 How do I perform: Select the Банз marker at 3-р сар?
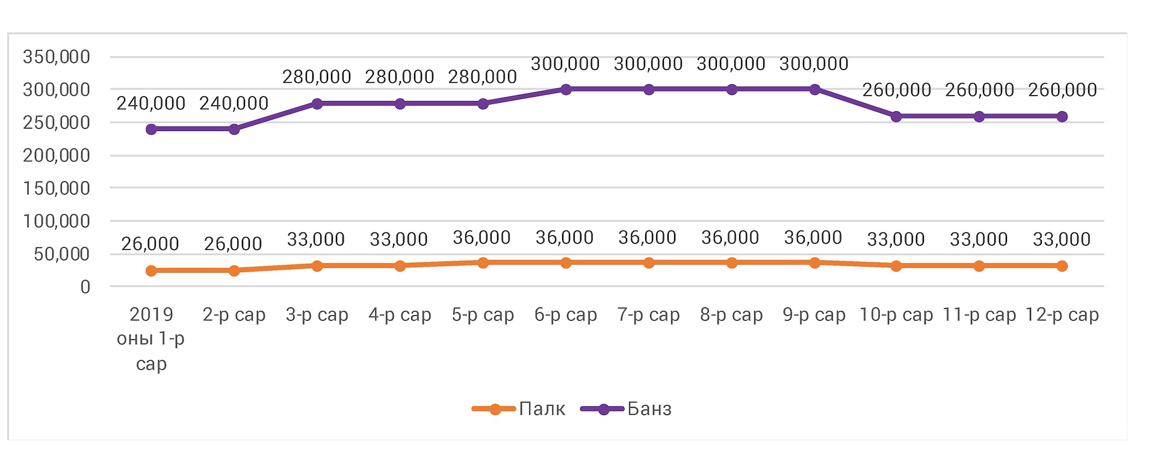[x=317, y=104]
